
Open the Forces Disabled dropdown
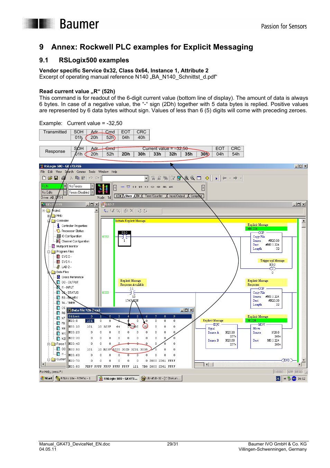pyautogui.click(x=92, y=192)
